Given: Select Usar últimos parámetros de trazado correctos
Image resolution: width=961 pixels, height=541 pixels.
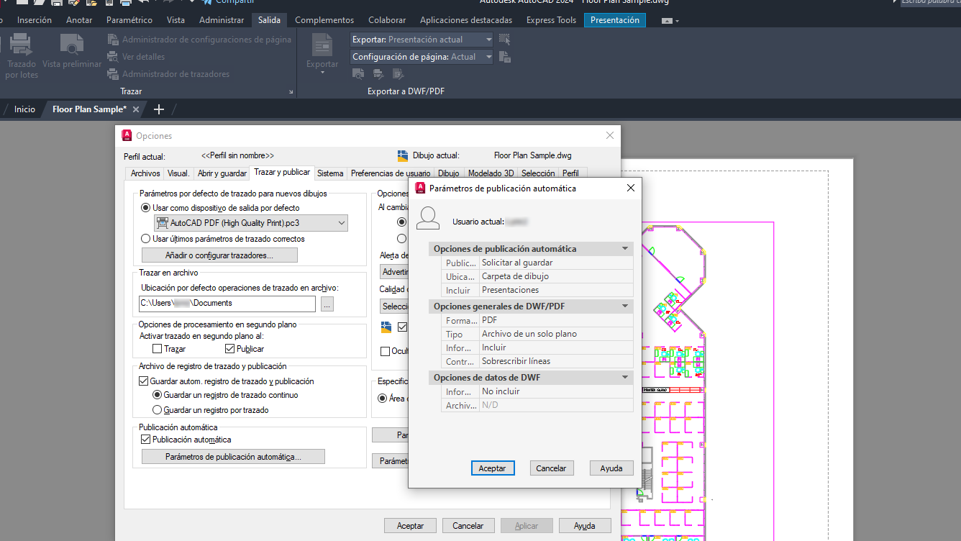Looking at the screenshot, I should (x=146, y=239).
